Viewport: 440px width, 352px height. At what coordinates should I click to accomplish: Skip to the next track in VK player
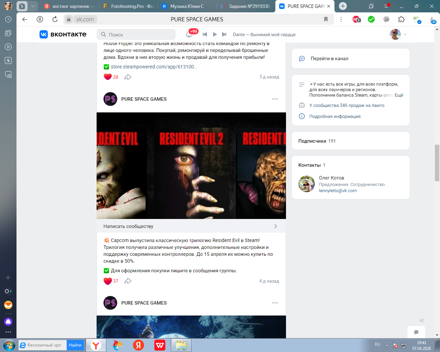click(x=224, y=34)
